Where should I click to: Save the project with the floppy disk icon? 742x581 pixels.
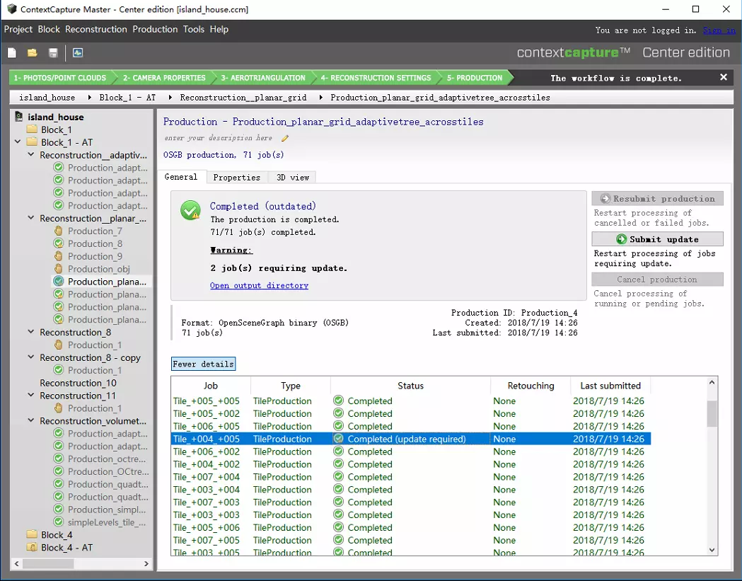(53, 52)
